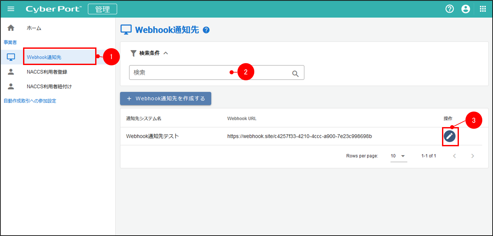Click the magnifier search icon
This screenshot has width=493, height=236.
tap(295, 73)
